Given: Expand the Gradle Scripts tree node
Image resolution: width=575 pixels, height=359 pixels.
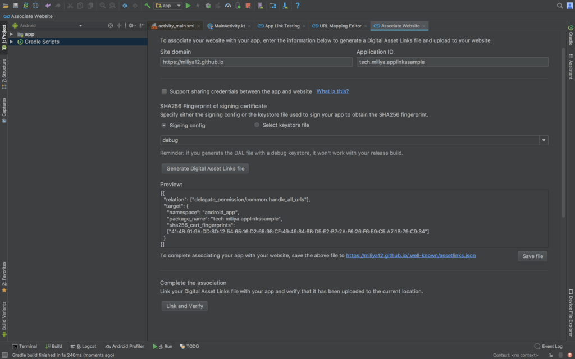Looking at the screenshot, I should click(12, 42).
